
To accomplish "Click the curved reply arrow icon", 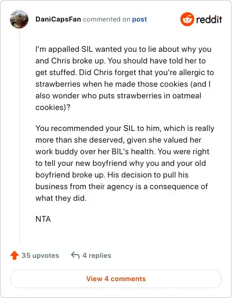I will pos(75,256).
